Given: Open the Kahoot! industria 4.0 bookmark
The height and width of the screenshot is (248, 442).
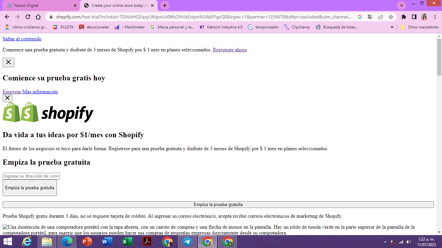Looking at the screenshot, I should [x=221, y=27].
